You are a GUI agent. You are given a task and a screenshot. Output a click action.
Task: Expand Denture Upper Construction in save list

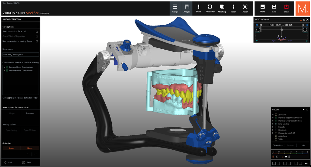(x=4, y=67)
